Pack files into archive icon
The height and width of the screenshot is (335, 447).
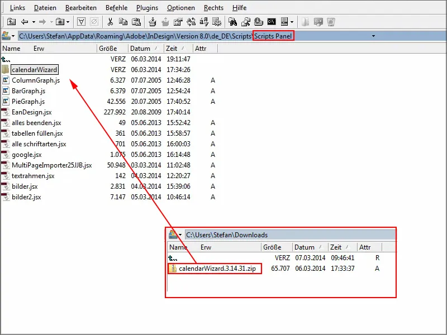(x=153, y=22)
